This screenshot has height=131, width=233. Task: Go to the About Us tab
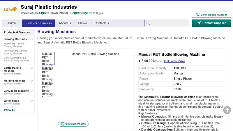(x=65, y=23)
